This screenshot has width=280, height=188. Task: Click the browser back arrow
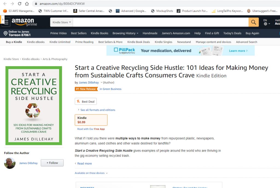pyautogui.click(x=5, y=4)
